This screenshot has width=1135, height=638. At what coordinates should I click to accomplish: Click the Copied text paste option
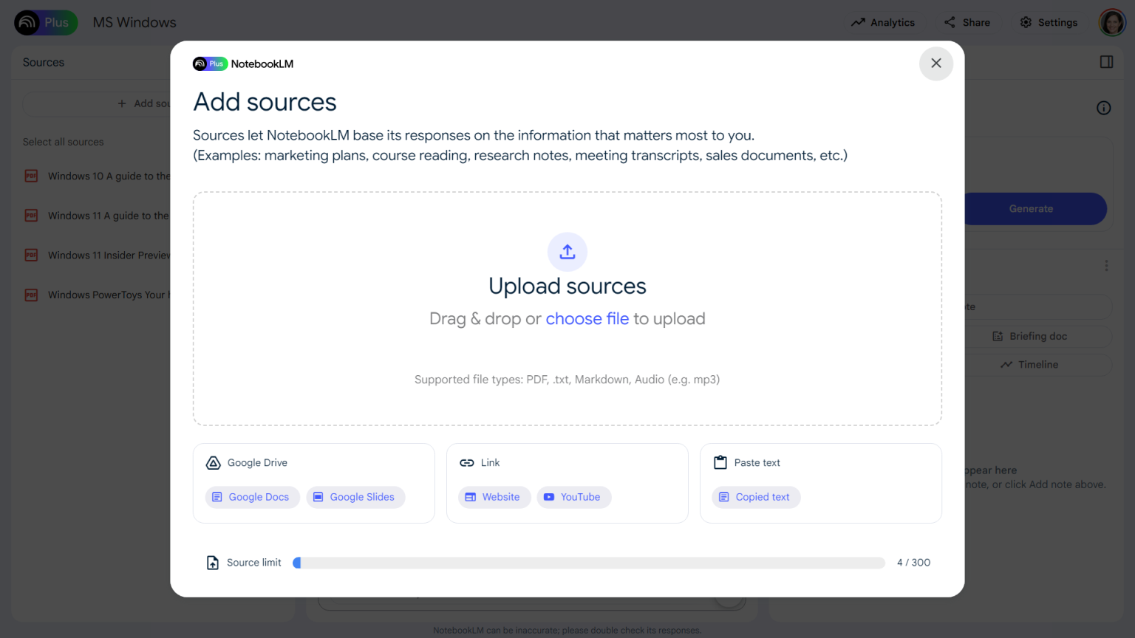pos(756,497)
